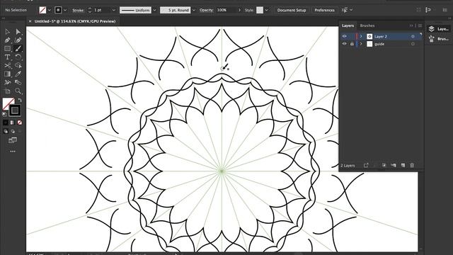Open Edit Toolbar three dots
The height and width of the screenshot is (255, 453).
[x=13, y=151]
